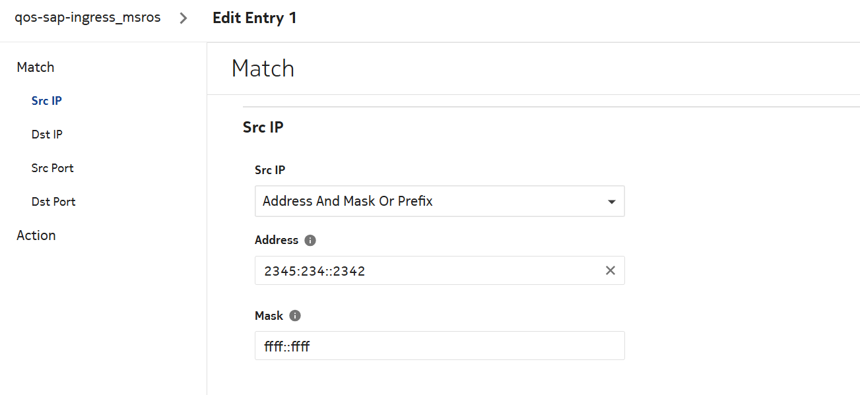The width and height of the screenshot is (860, 395).
Task: Click the breadcrumb chevron separator
Action: pyautogui.click(x=184, y=18)
